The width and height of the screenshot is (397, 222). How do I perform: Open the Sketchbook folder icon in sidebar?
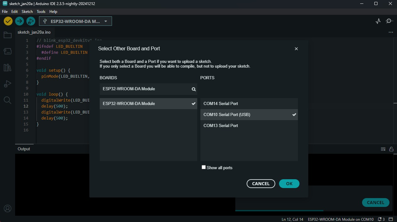[8, 35]
